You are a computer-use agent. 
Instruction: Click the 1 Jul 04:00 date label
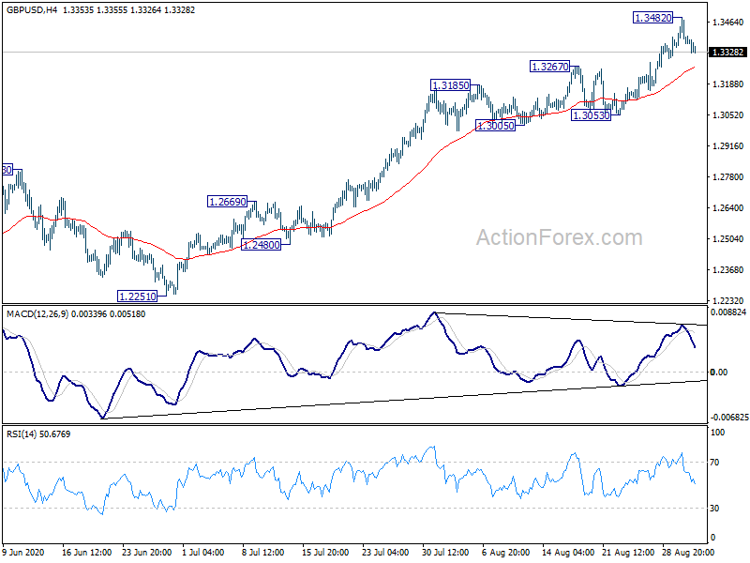203,552
